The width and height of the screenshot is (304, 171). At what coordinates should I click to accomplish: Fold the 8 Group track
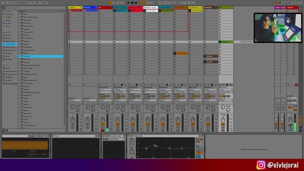tap(96, 8)
